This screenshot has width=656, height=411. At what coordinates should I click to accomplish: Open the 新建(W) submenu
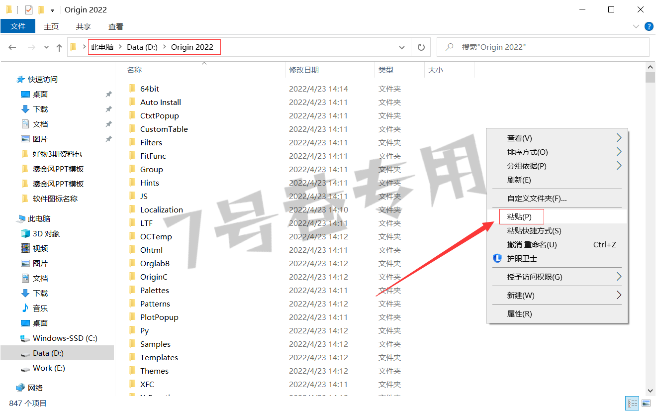557,296
